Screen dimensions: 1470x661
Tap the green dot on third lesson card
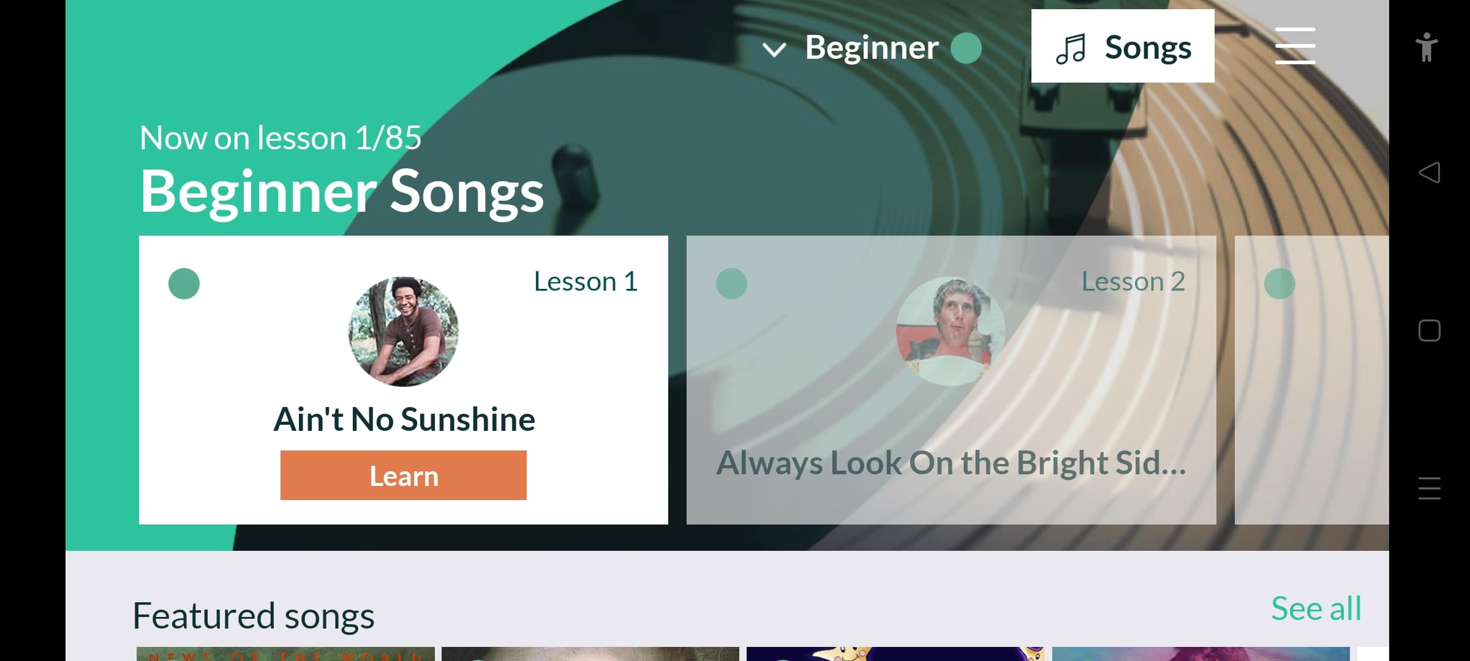1280,283
